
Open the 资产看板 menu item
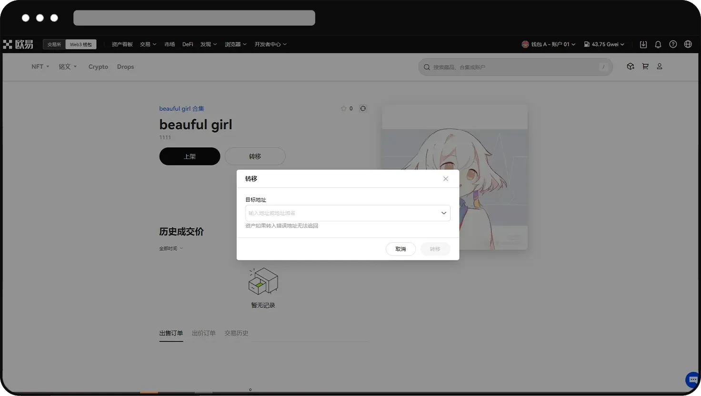(x=122, y=44)
